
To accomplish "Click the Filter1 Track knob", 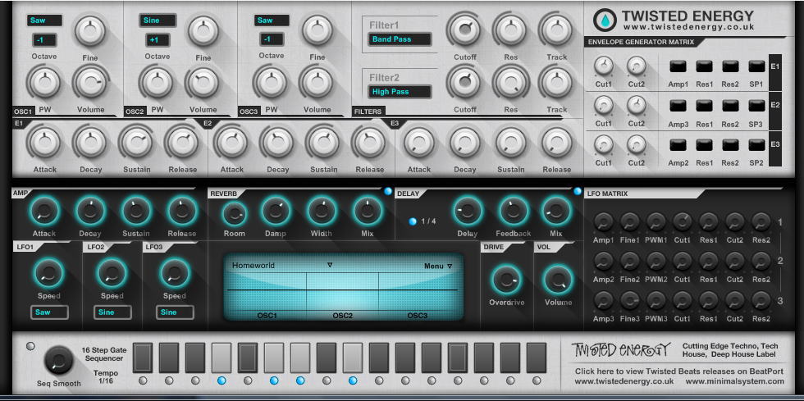I will tap(556, 30).
